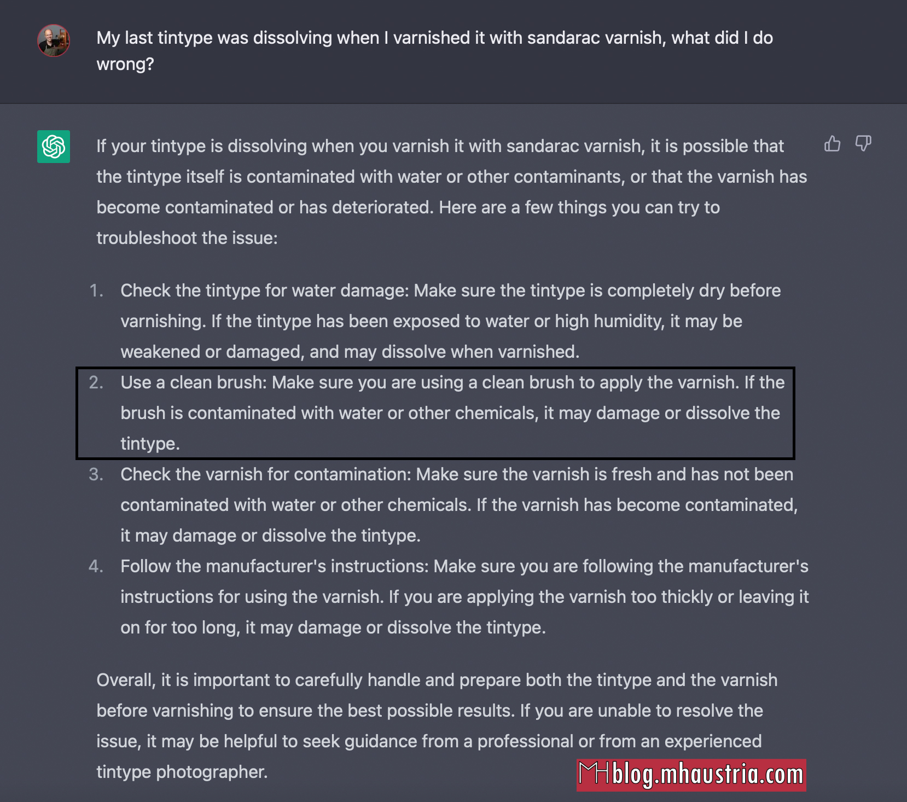Viewport: 907px width, 802px height.
Task: Click the list number '2.' marker
Action: 96,382
